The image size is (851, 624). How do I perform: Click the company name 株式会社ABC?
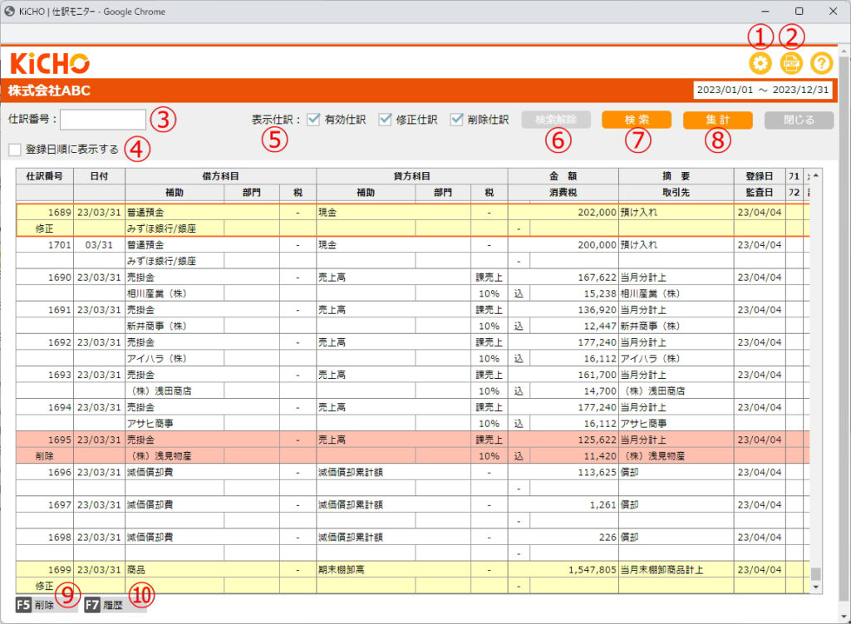[49, 91]
